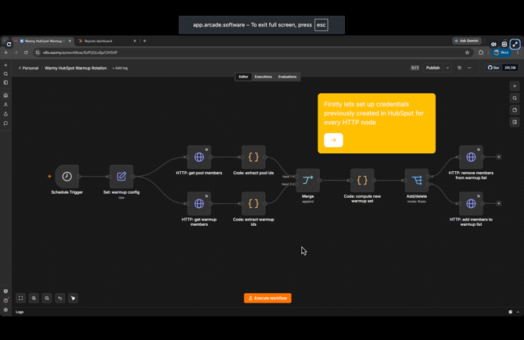Click the browser reload button

click(26, 53)
